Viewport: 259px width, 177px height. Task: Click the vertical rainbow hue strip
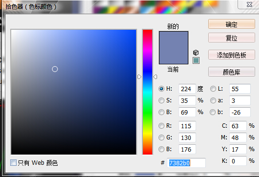(147, 92)
